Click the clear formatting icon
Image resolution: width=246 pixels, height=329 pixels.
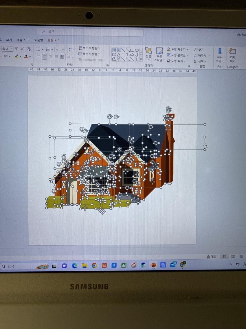[29, 49]
